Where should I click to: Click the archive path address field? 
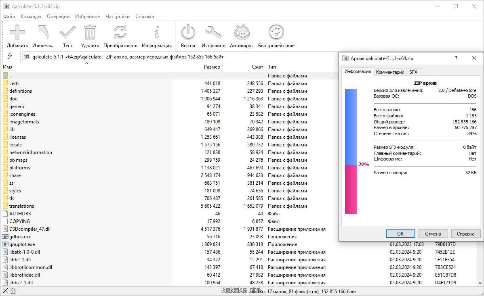pyautogui.click(x=181, y=57)
